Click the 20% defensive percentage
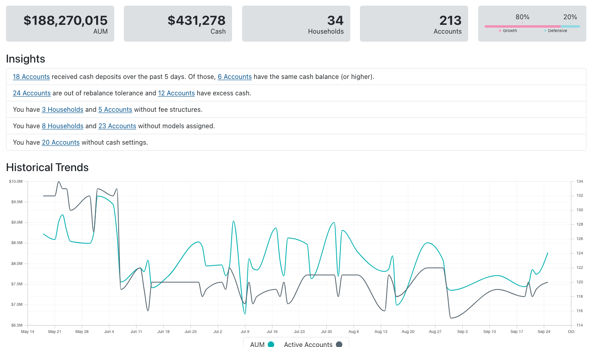This screenshot has height=347, width=592. 570,17
